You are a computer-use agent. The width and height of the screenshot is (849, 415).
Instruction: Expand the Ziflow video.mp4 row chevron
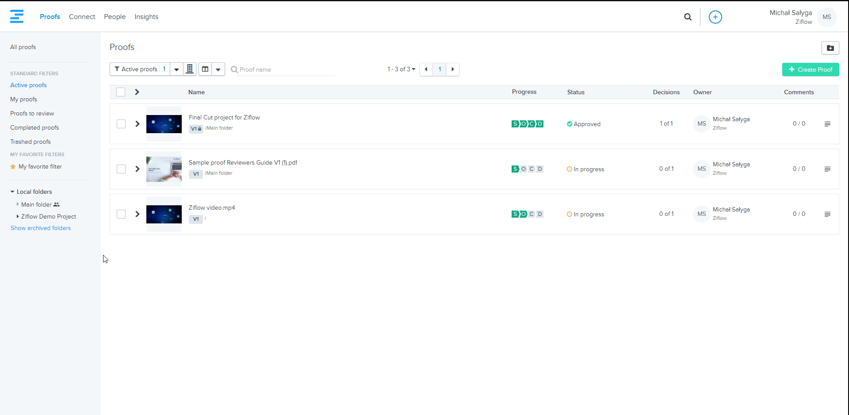click(138, 214)
